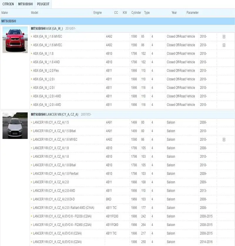Select Lancer EVO X with 4B11 T/C engine
This screenshot has width=235, height=246.
click(57, 233)
